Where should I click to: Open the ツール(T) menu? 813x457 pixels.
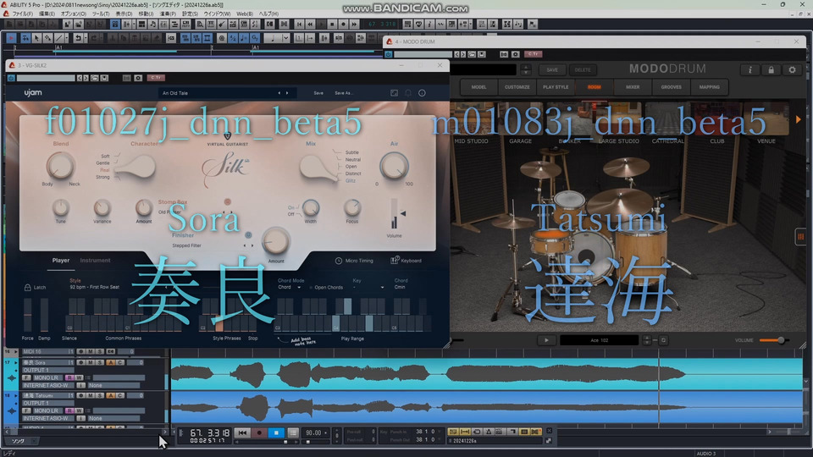[x=101, y=14]
